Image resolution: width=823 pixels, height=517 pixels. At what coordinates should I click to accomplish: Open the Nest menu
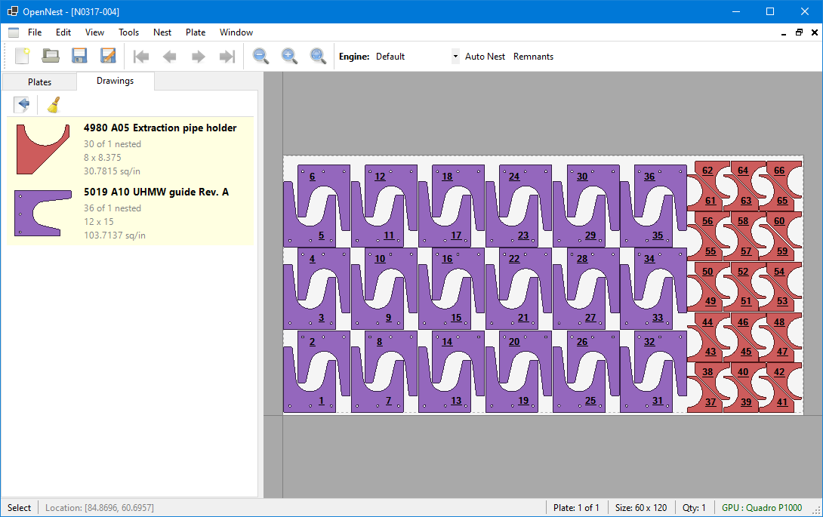pyautogui.click(x=162, y=32)
